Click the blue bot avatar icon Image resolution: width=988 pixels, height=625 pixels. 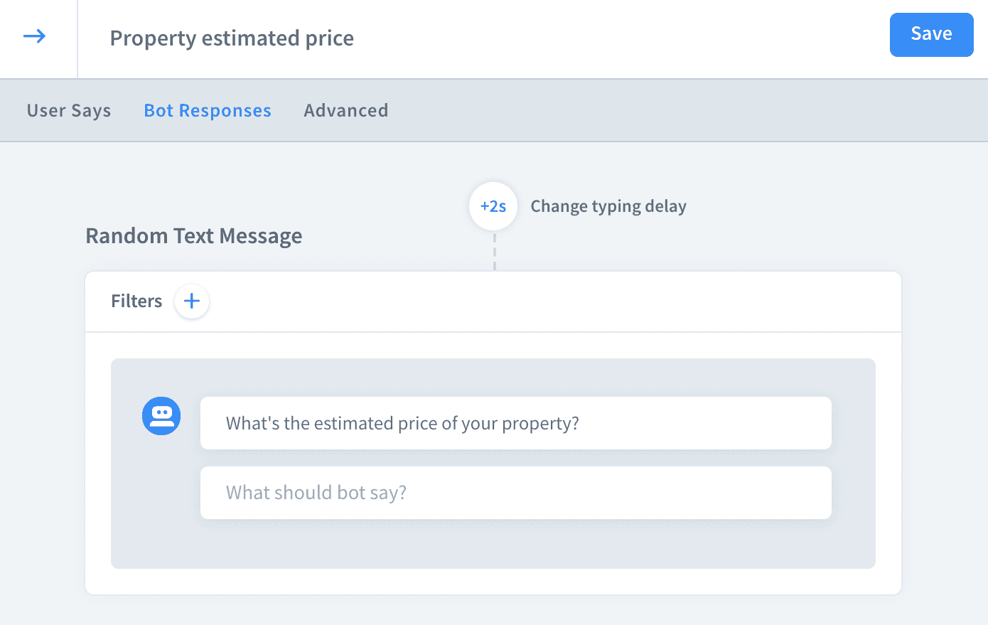tap(161, 416)
